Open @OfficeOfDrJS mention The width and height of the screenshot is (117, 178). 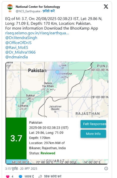[x=18, y=43]
